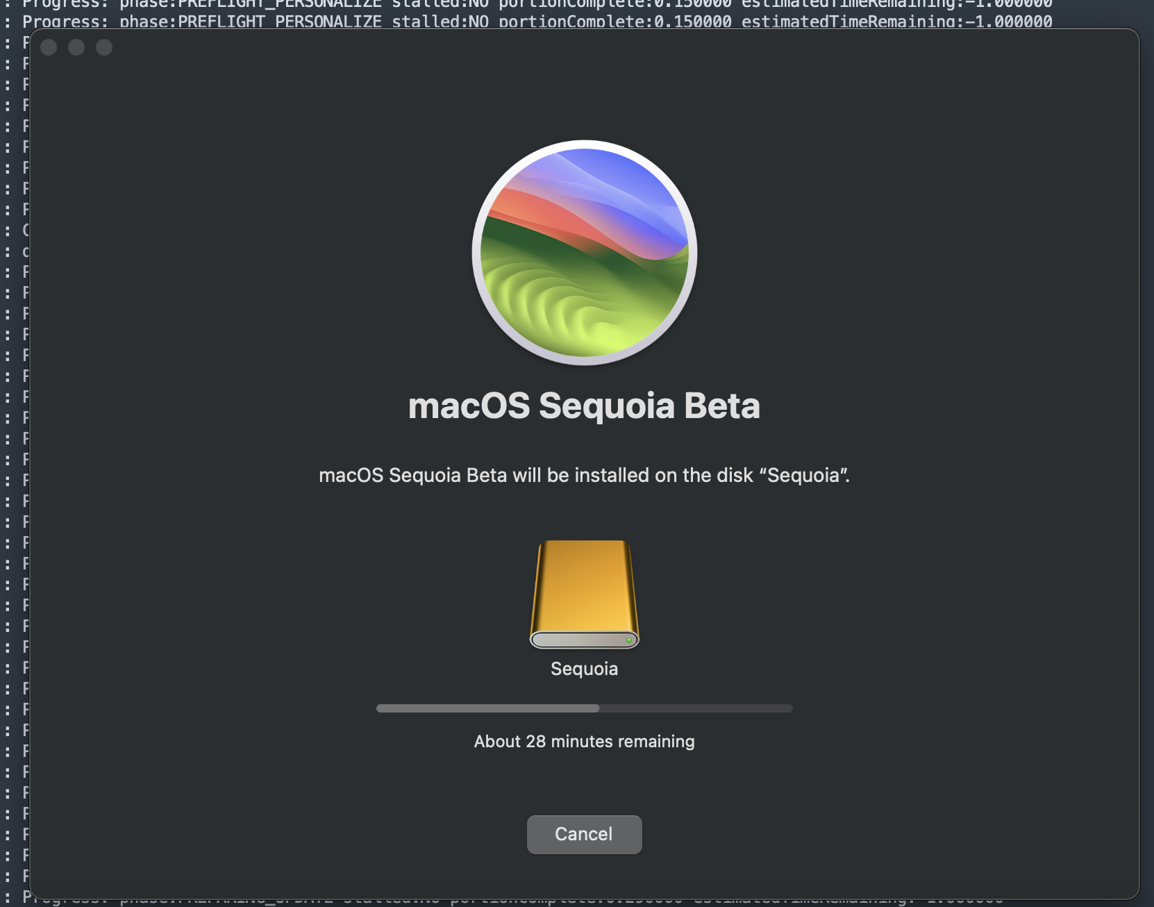Click the "About 28 minutes remaining" text
Viewport: 1154px width, 907px height.
coord(584,742)
